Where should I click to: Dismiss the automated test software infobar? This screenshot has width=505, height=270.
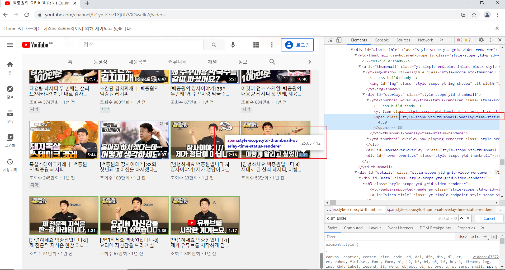[497, 28]
